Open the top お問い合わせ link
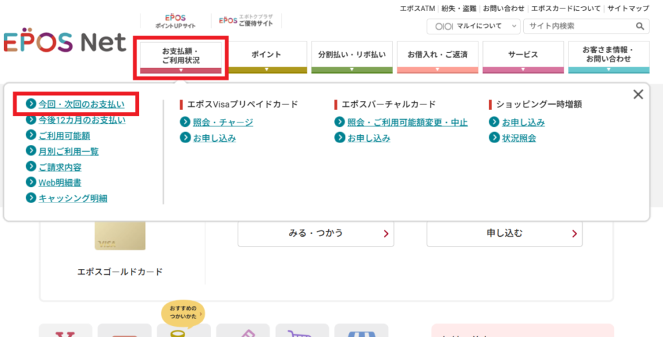Viewport: 663px width, 337px height. 504,8
